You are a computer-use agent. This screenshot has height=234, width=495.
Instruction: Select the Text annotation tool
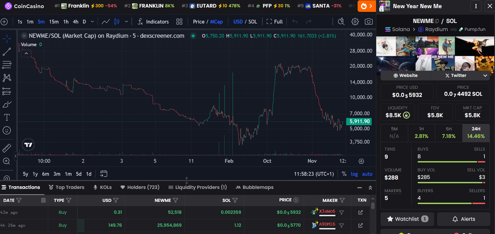[7, 117]
